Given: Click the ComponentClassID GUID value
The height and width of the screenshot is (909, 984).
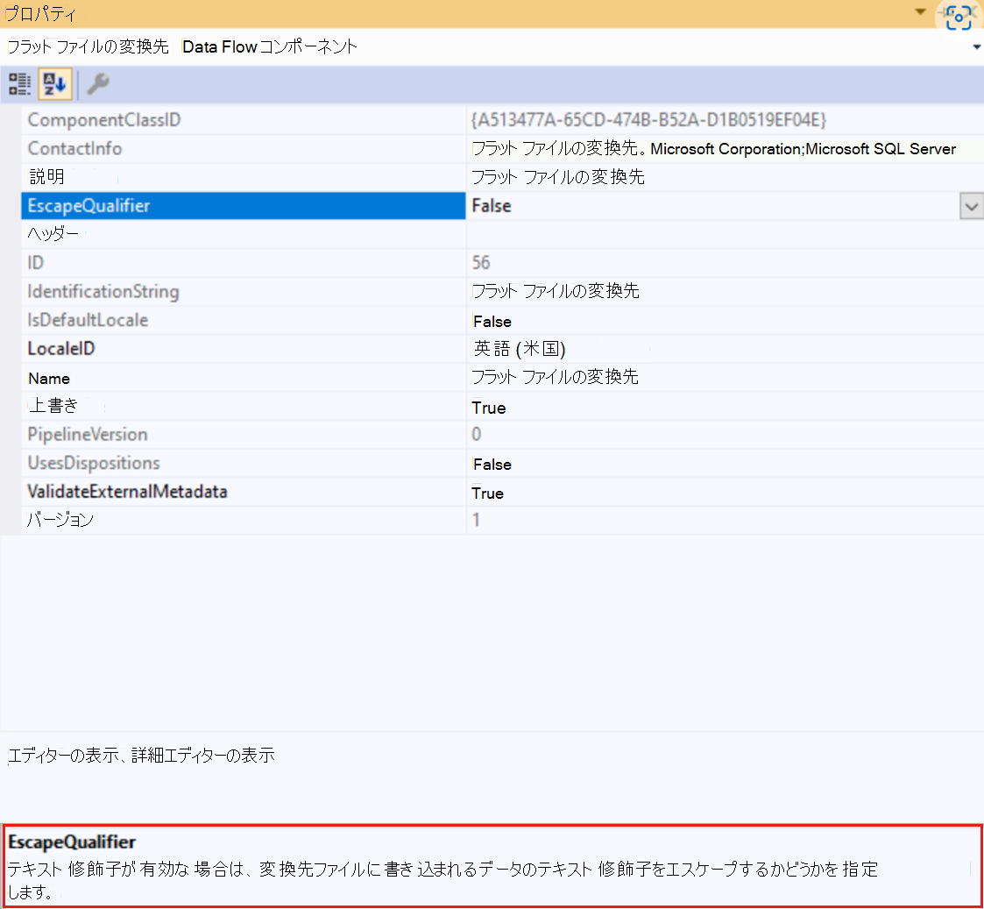Looking at the screenshot, I should (x=649, y=120).
